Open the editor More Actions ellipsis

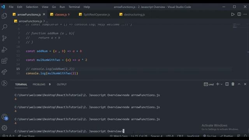click(x=245, y=14)
